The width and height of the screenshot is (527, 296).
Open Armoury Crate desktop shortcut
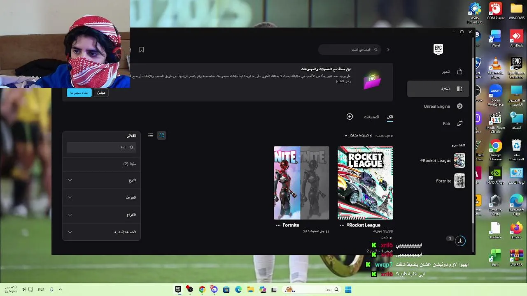(x=496, y=205)
